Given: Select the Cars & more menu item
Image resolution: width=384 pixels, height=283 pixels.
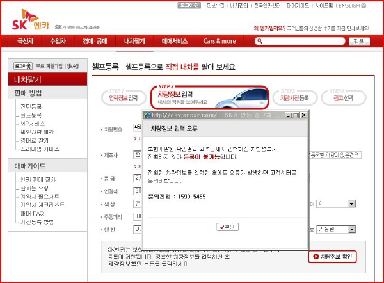Looking at the screenshot, I should 220,41.
